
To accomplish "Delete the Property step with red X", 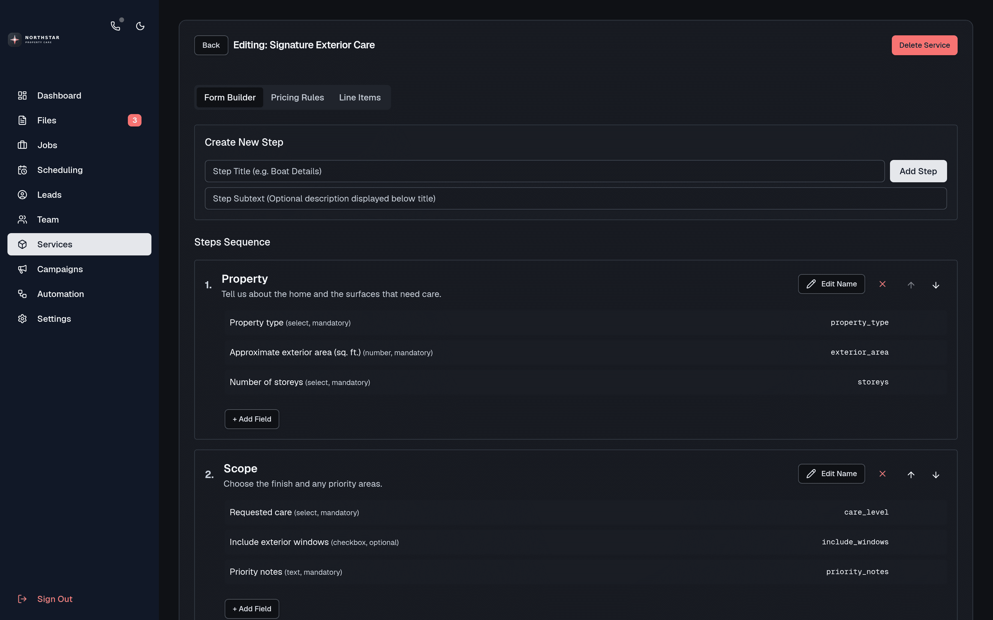I will coord(882,284).
